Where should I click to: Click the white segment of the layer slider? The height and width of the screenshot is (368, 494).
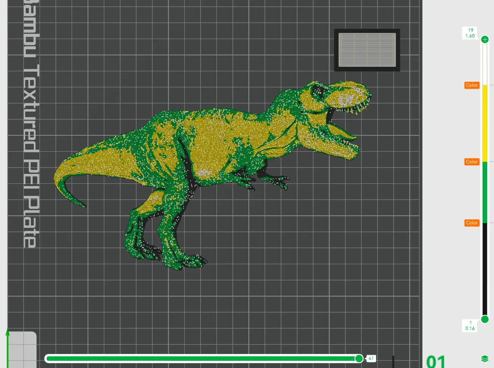485,64
